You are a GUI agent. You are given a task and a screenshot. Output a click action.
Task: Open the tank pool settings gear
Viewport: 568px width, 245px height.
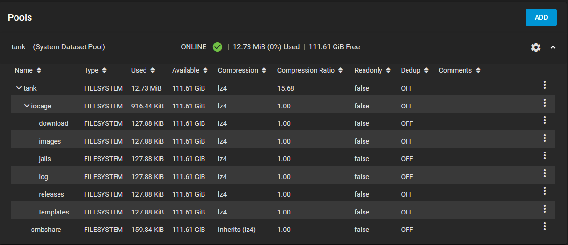(536, 47)
